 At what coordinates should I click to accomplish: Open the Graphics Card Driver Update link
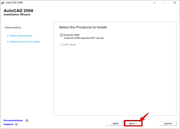point(24,42)
